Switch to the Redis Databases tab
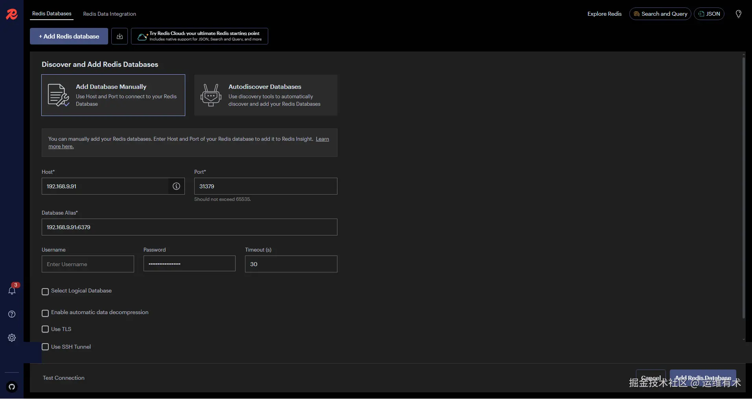Image resolution: width=752 pixels, height=399 pixels. coord(52,14)
